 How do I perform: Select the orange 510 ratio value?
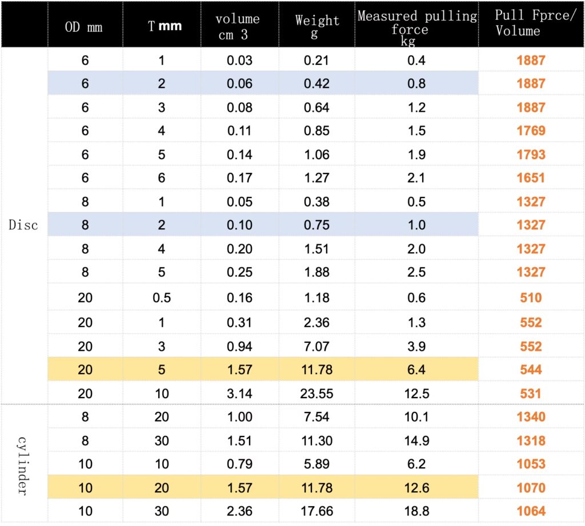point(531,297)
